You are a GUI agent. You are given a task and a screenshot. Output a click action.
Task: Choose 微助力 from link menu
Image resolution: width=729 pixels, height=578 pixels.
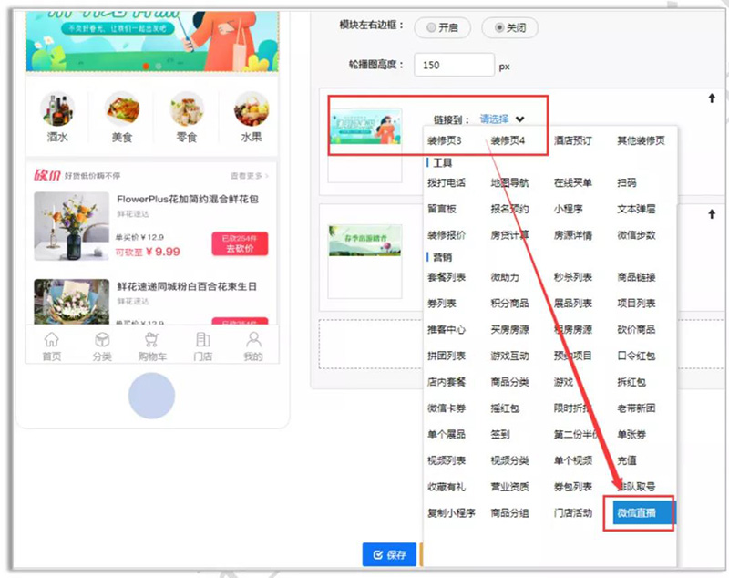[505, 277]
